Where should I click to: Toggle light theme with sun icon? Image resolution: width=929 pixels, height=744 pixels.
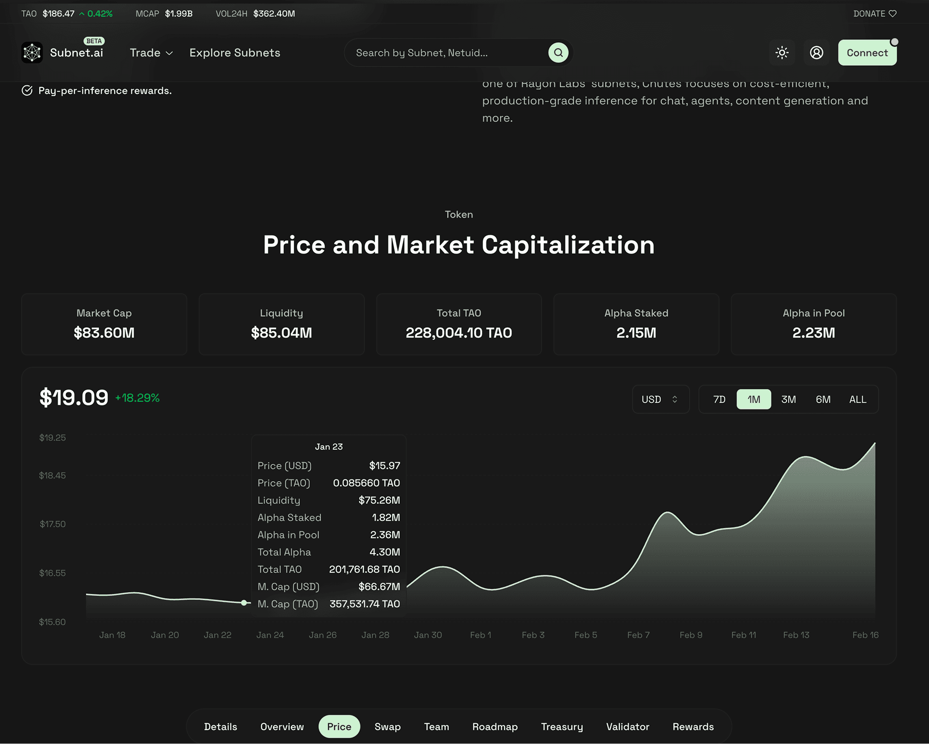coord(782,52)
